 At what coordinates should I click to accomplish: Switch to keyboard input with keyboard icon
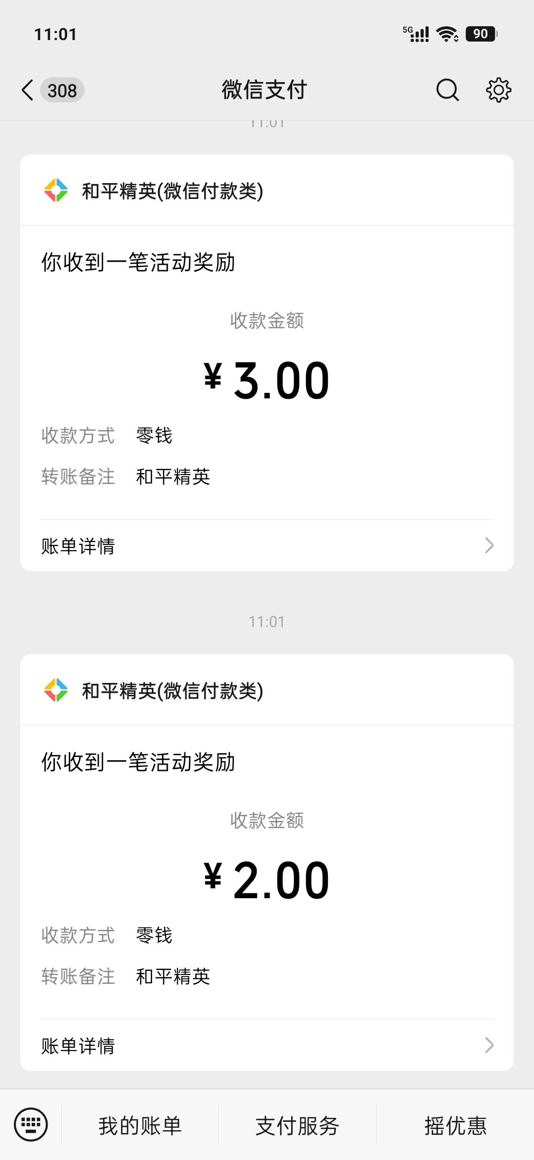click(x=31, y=1124)
